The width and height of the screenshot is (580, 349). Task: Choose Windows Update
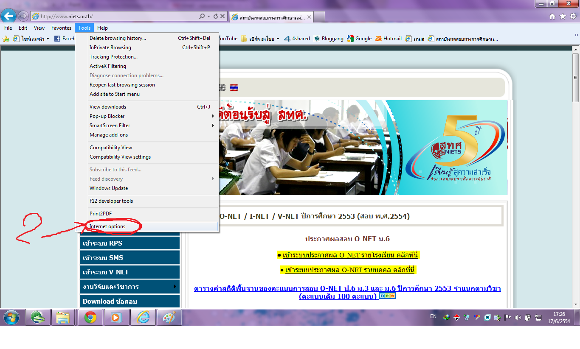coord(147,188)
